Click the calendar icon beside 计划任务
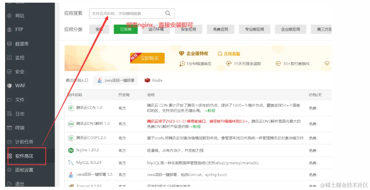The height and width of the screenshot is (190, 370). point(10,142)
